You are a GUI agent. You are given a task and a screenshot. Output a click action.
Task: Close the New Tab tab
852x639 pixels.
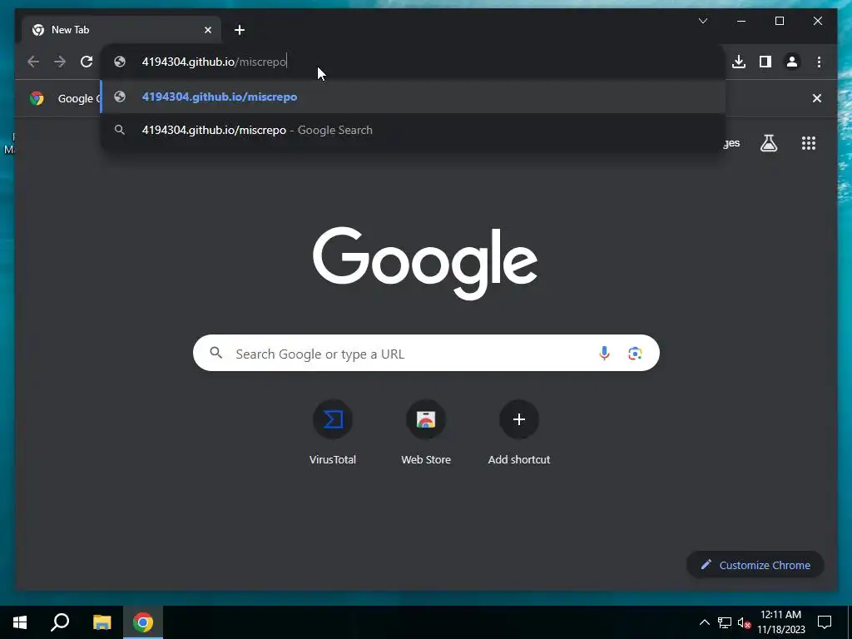coord(207,30)
